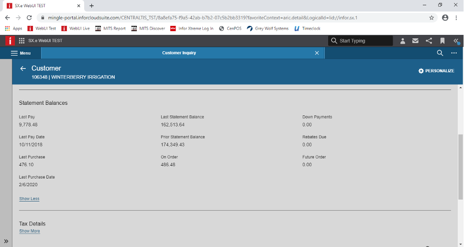Expand the bottom-left double-arrow sidebar

tap(6, 241)
